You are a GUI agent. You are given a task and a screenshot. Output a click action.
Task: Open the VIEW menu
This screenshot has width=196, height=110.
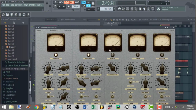click(25, 5)
